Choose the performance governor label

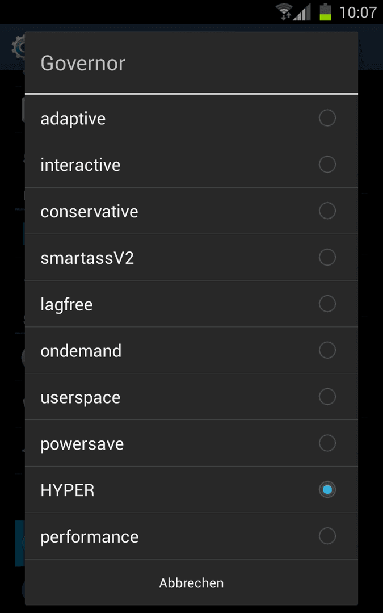(x=90, y=537)
